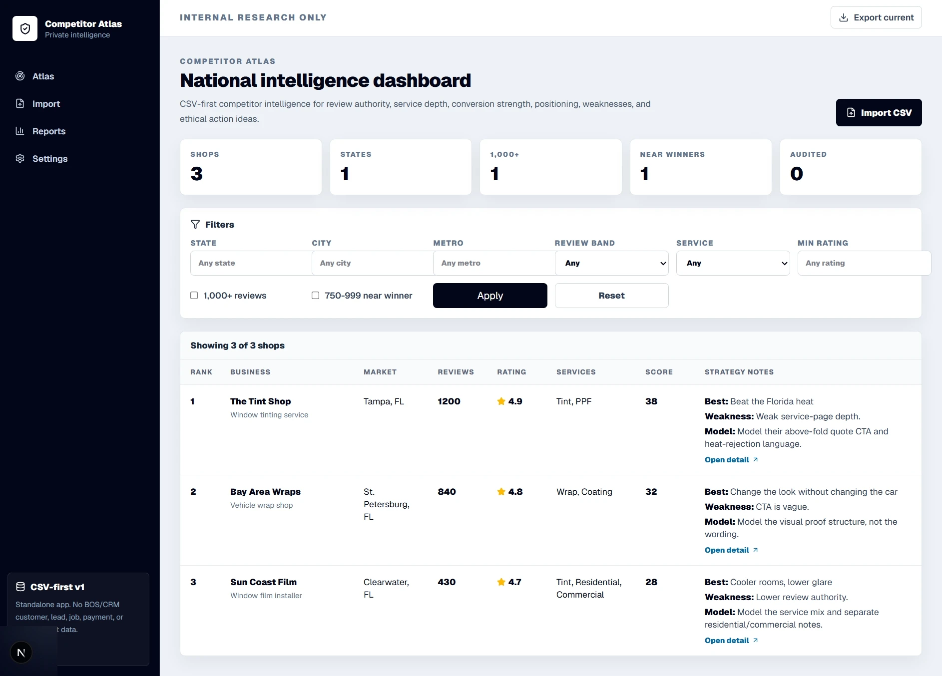The image size is (942, 676).
Task: Click the Near Winners stat card
Action: [701, 167]
